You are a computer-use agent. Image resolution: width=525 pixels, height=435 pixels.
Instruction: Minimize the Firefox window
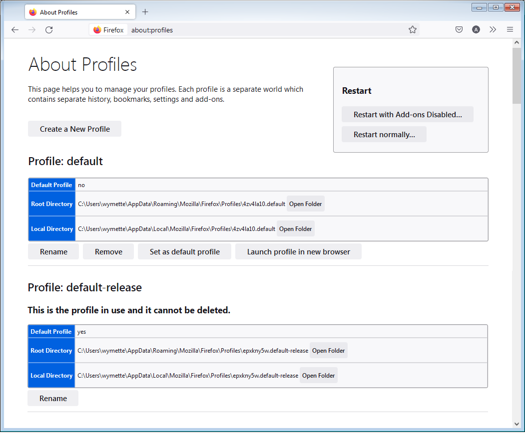coord(479,7)
